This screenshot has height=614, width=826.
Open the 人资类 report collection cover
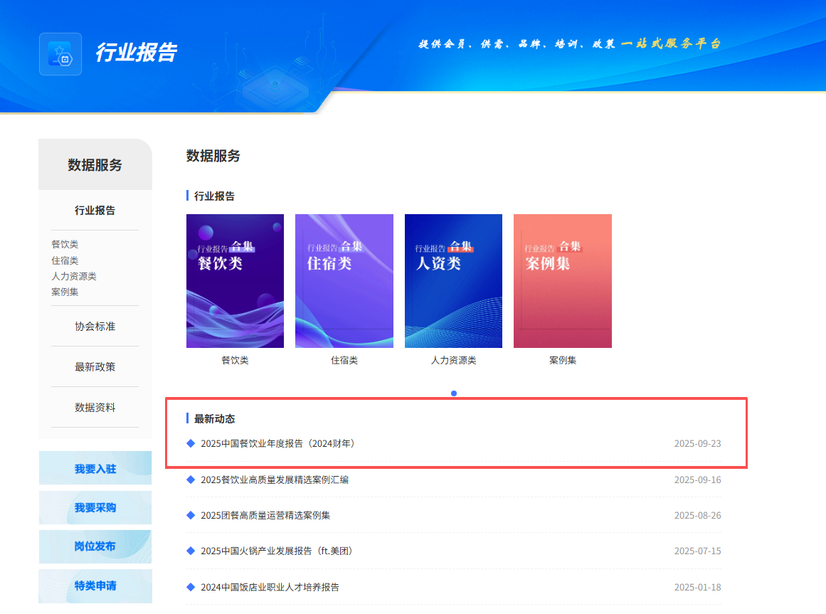(453, 281)
